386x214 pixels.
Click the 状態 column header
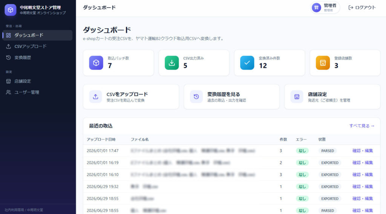[x=322, y=139]
